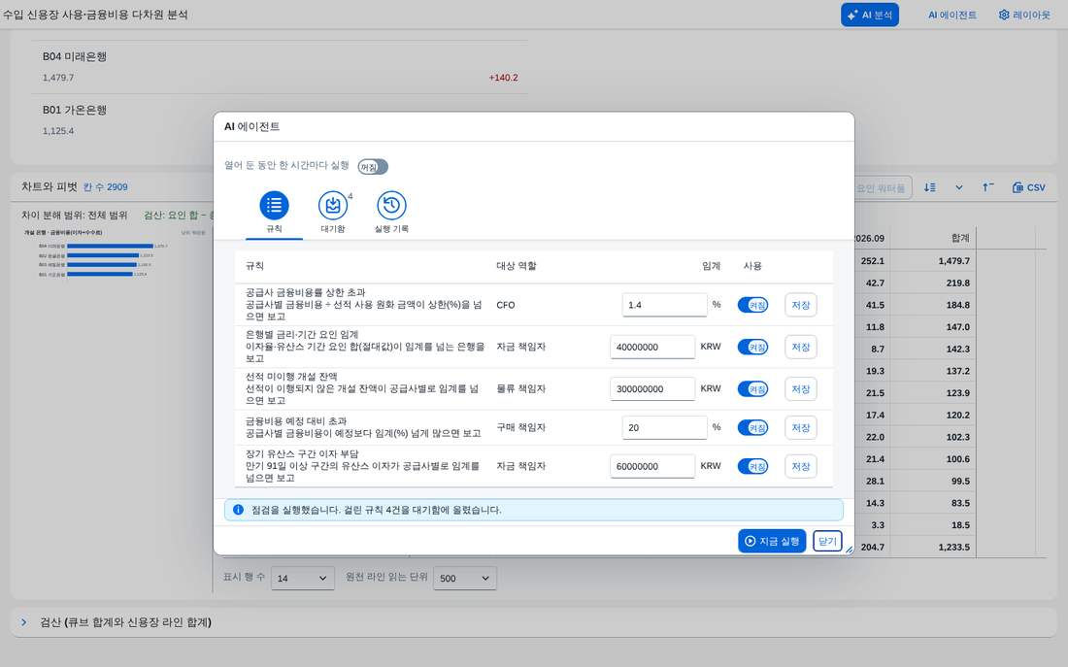Toggle the 장기 유산스 구간 이자 부담 rule
Image resolution: width=1068 pixels, height=667 pixels.
pos(752,467)
